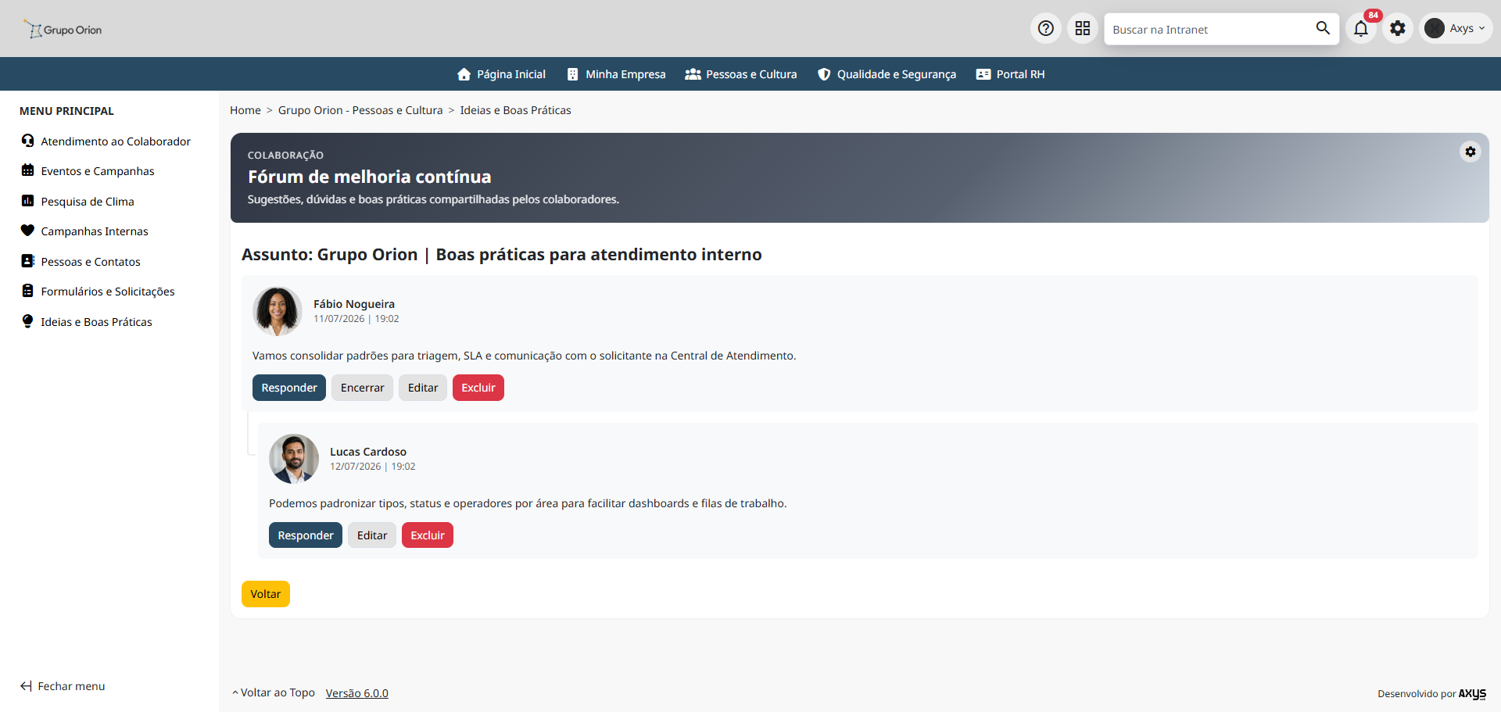Click the home icon beside Página Inicial
Image resolution: width=1501 pixels, height=712 pixels.
click(464, 74)
